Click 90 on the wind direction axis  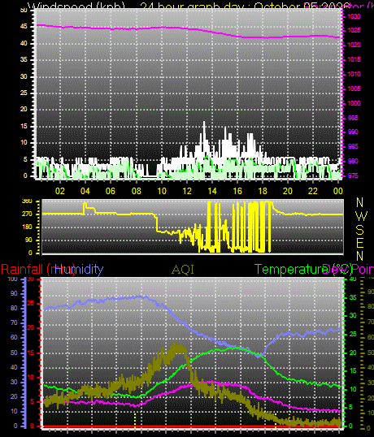coord(28,240)
